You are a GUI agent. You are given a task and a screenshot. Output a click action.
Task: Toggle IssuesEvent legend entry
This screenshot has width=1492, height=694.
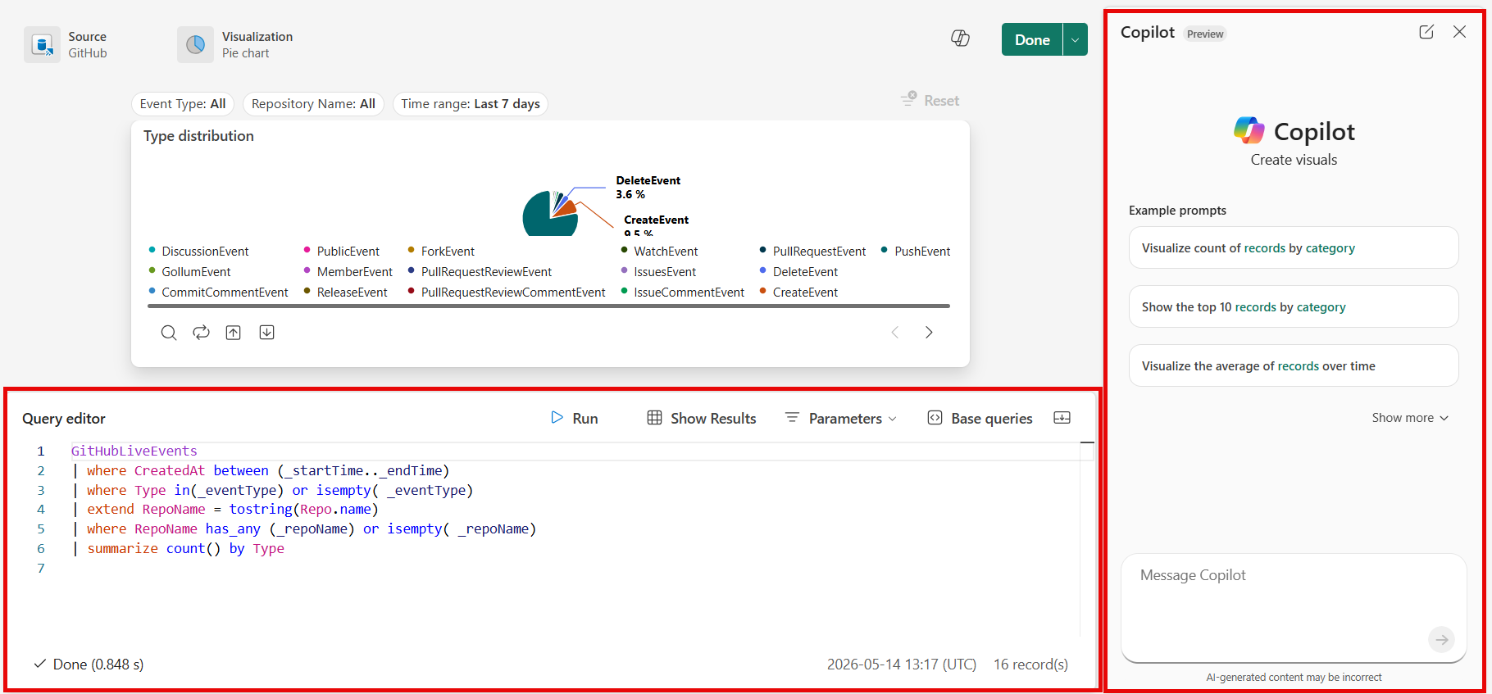coord(658,272)
